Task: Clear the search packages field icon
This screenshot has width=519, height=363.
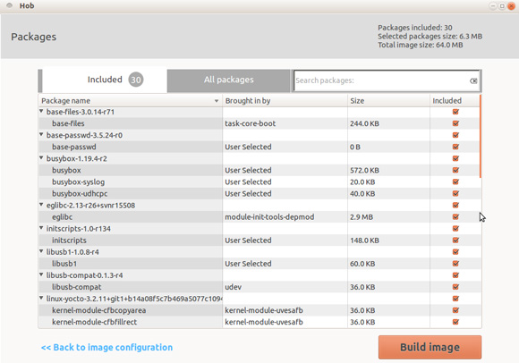Action: pos(473,80)
